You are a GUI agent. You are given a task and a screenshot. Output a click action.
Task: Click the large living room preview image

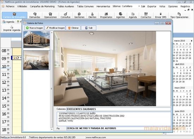pos(105,68)
